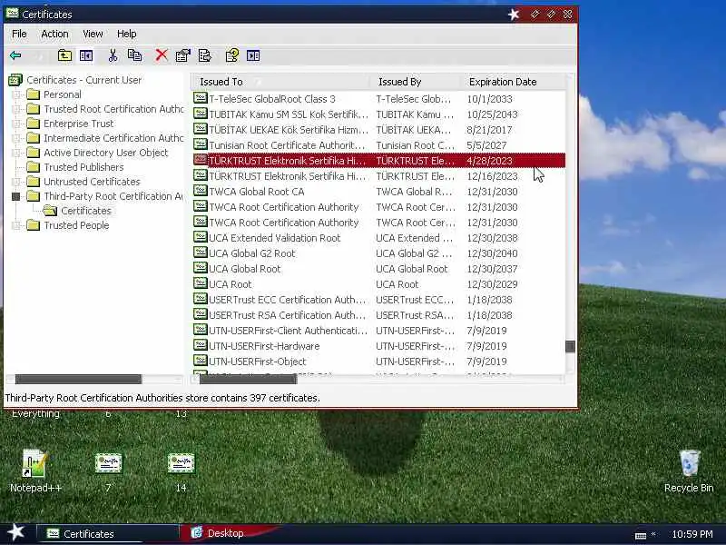Click the tree pane horizontal scrollbar thumb
726x545 pixels.
(x=78, y=379)
